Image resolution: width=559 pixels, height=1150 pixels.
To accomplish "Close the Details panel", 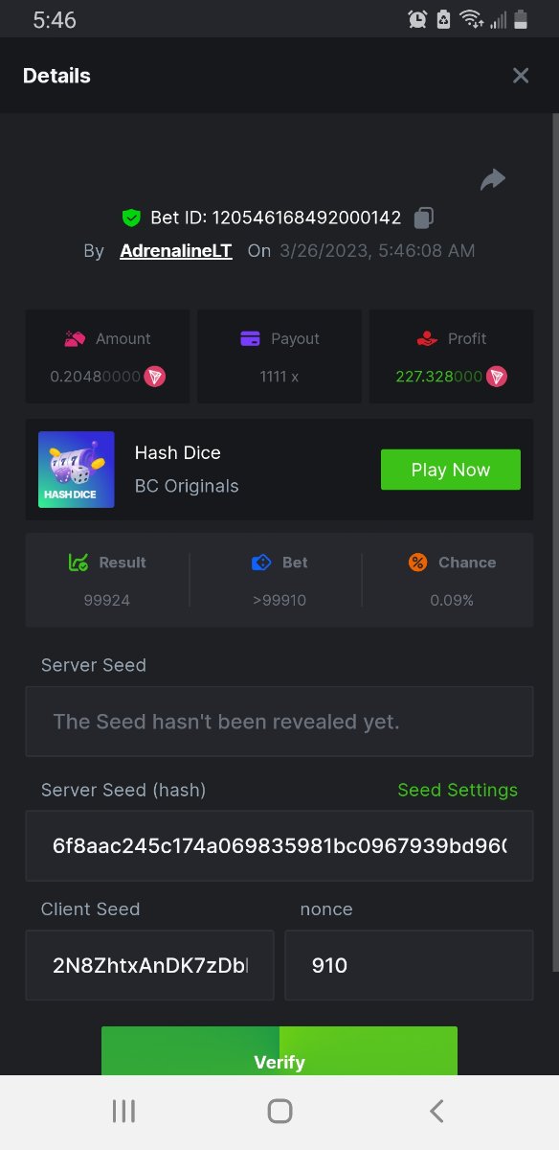I will pyautogui.click(x=521, y=76).
